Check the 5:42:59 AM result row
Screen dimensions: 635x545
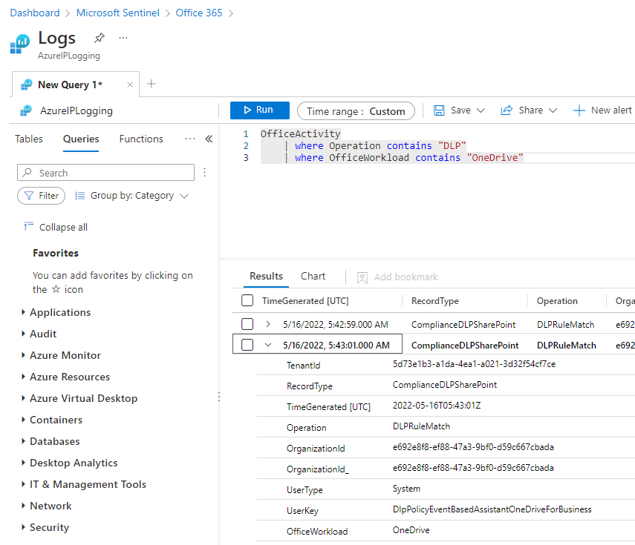pos(247,324)
